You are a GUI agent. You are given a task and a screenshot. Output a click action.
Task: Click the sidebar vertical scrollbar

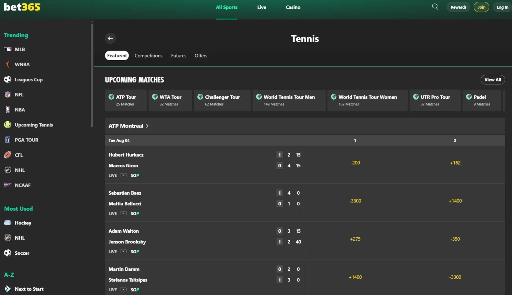pos(92,75)
